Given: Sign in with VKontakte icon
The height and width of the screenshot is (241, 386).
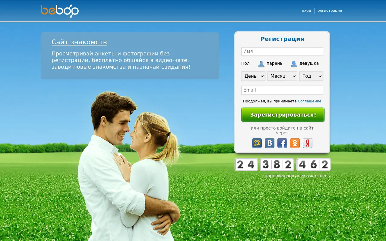Looking at the screenshot, I should pyautogui.click(x=270, y=143).
